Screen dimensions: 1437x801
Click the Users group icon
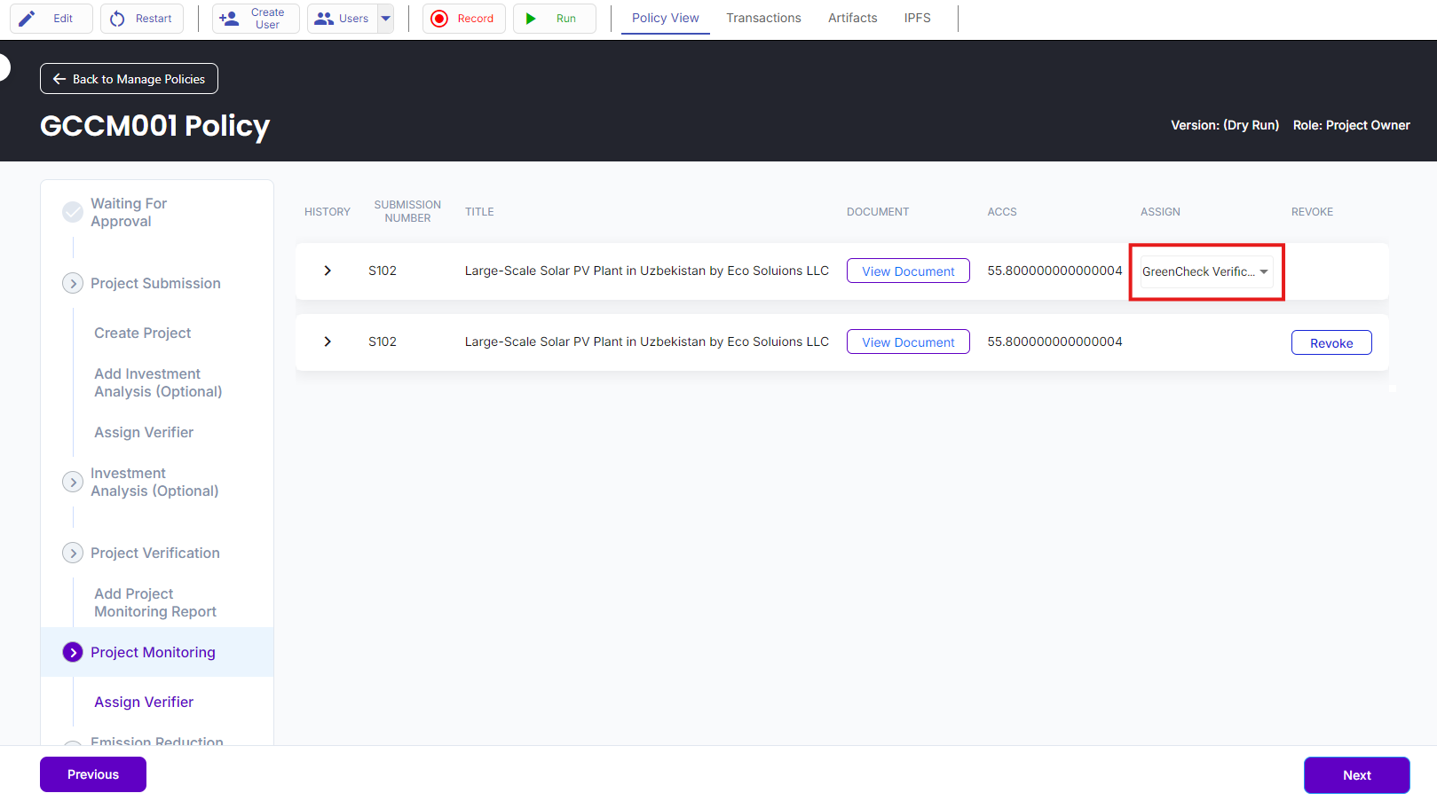pos(324,19)
